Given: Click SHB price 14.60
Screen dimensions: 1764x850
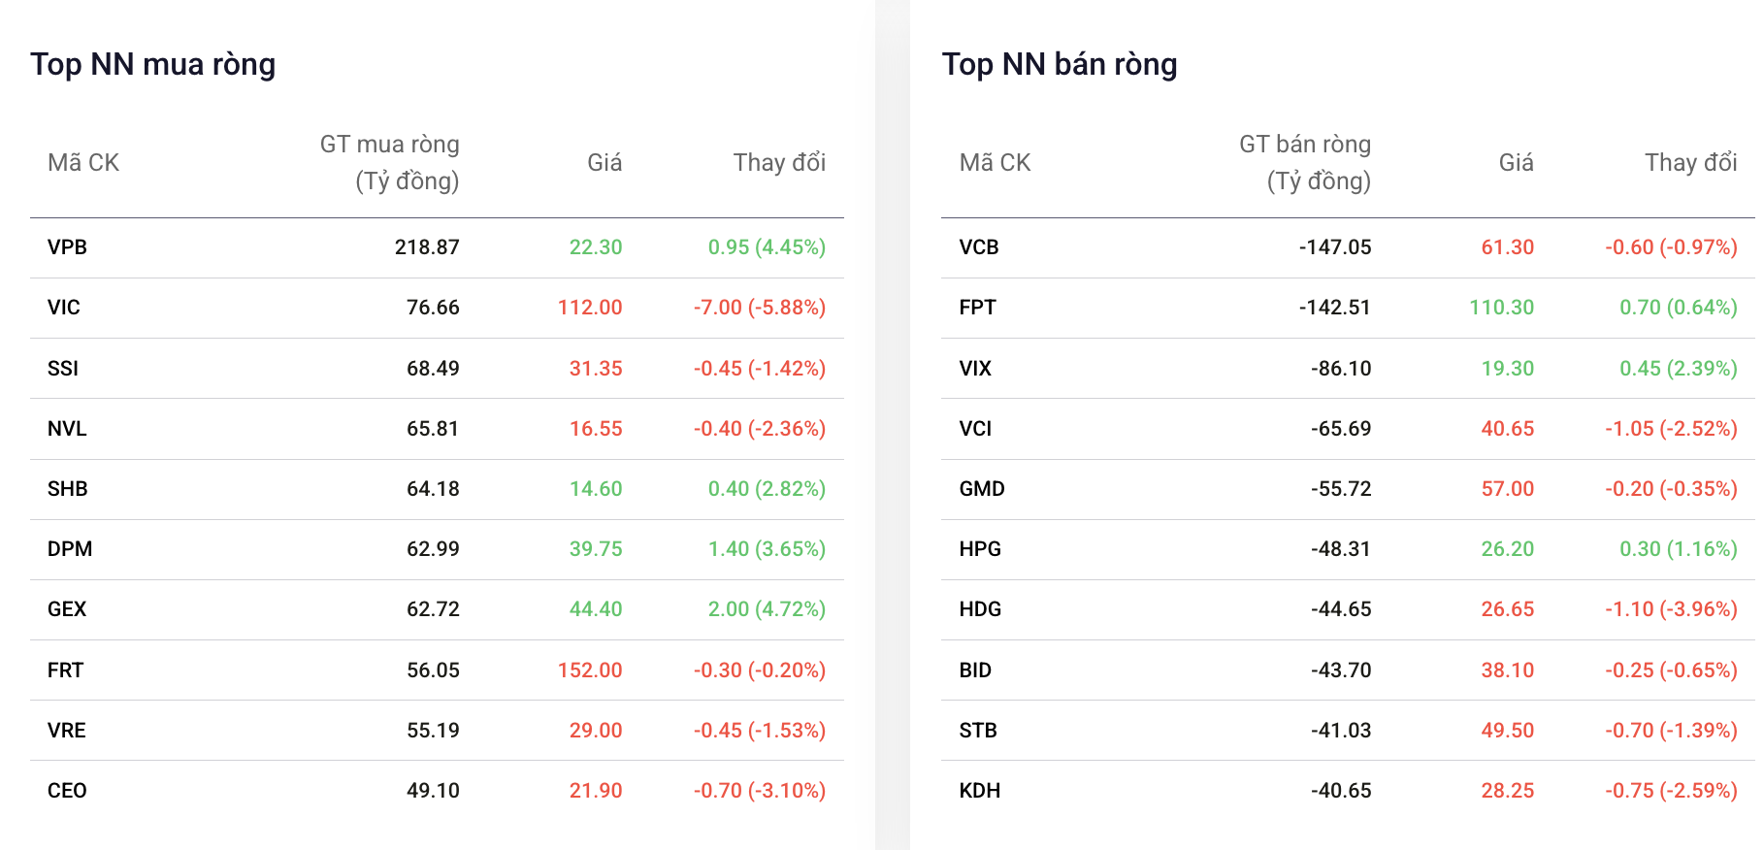Looking at the screenshot, I should point(596,489).
